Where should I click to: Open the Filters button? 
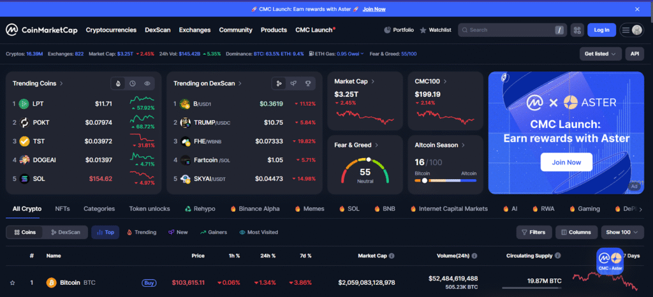[x=534, y=232]
